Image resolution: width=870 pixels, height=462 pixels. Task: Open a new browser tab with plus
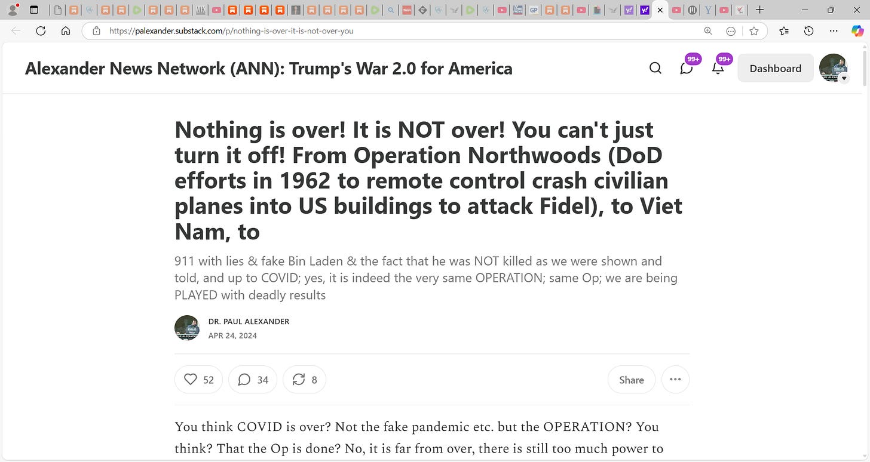coord(759,10)
